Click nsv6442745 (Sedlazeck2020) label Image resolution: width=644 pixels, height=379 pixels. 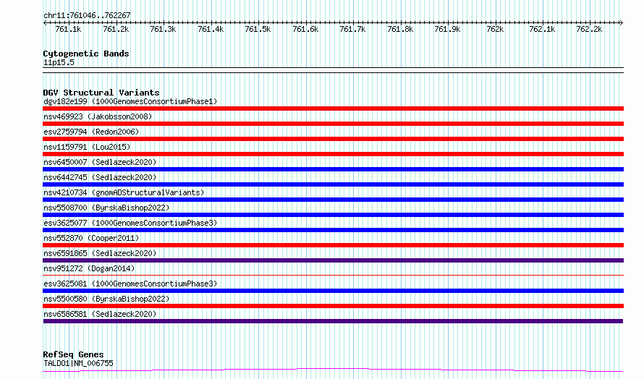click(x=100, y=177)
